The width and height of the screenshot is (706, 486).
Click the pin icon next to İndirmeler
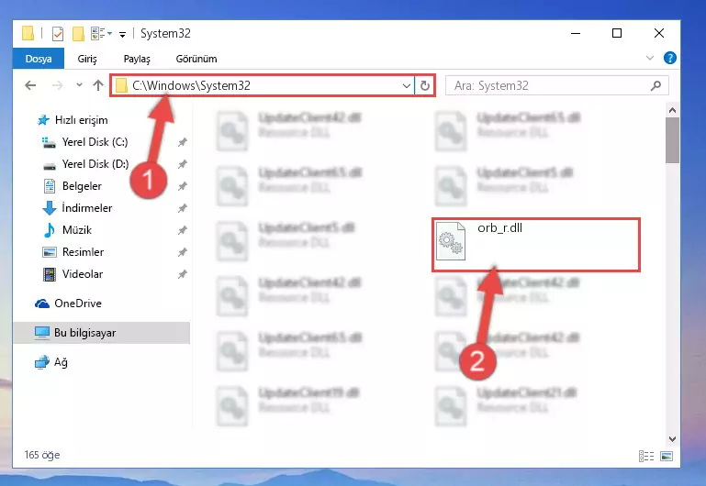click(183, 208)
